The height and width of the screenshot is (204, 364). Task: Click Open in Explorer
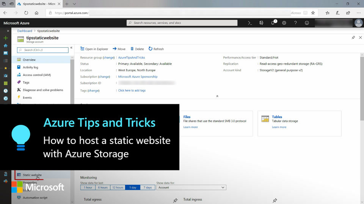(x=94, y=49)
